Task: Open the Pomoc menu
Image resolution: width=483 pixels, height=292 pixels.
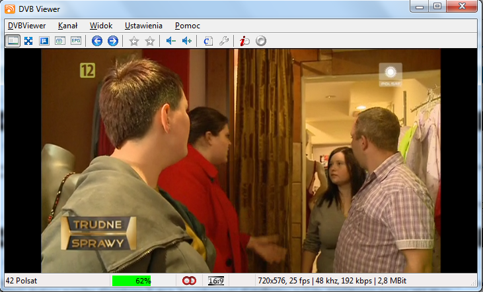Action: pyautogui.click(x=188, y=26)
